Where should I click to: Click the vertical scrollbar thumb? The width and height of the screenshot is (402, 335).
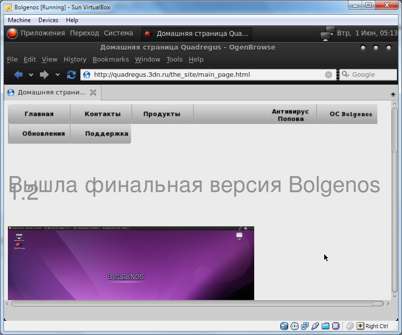pyautogui.click(x=395, y=130)
